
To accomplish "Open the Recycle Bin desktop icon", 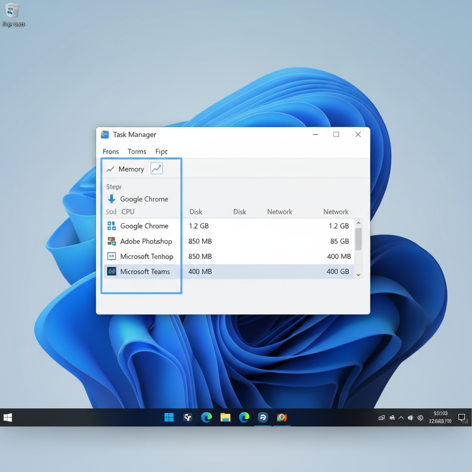I will point(12,14).
